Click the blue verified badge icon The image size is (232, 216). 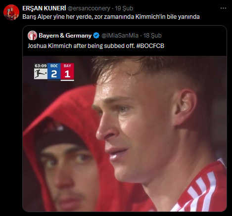[96, 36]
